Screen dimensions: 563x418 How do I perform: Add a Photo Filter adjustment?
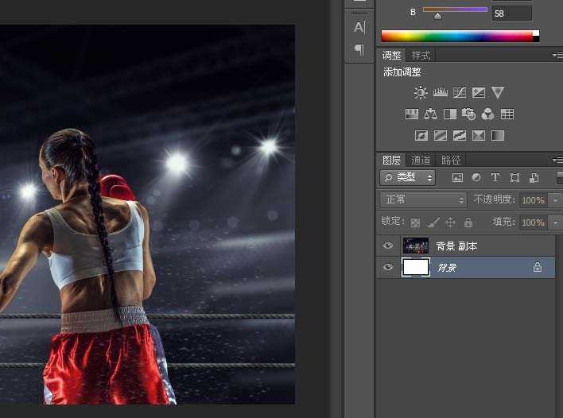[468, 114]
